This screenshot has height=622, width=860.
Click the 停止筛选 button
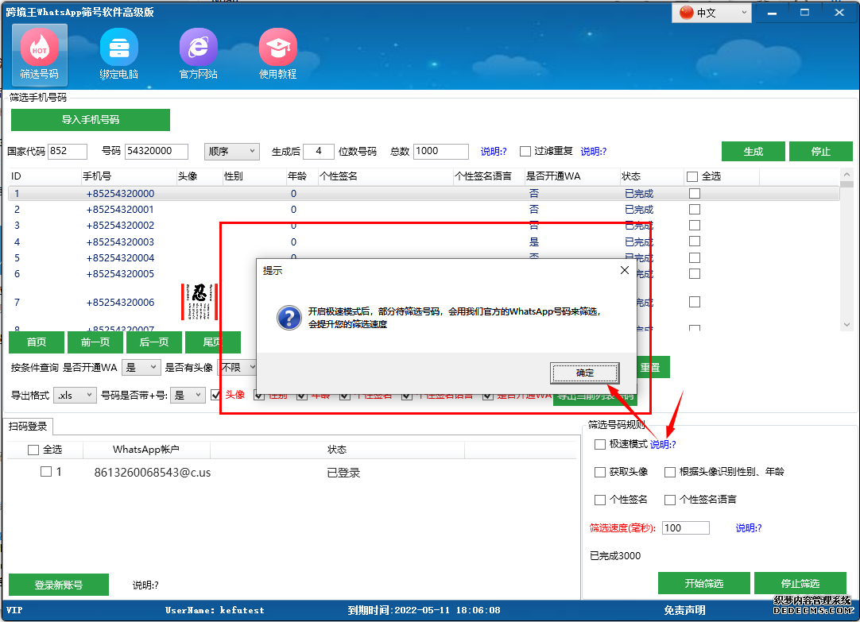pos(800,584)
